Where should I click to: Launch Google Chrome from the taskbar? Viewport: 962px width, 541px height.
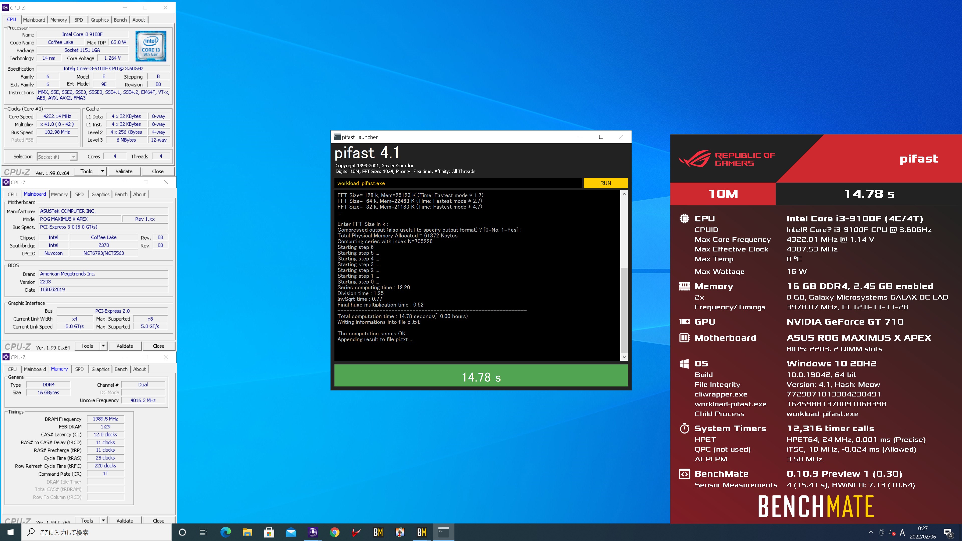pos(335,532)
